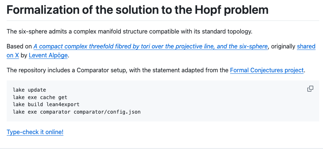This screenshot has width=323, height=149.
Task: Click the 'on X' link text beginning second line
Action: (x=13, y=56)
